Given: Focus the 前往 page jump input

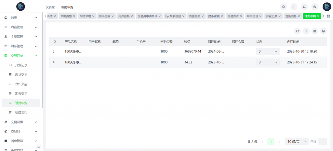Looking at the screenshot, I should (x=322, y=142).
